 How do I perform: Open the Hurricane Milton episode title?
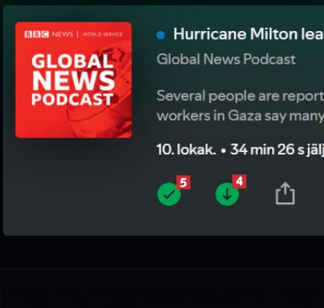coord(249,34)
